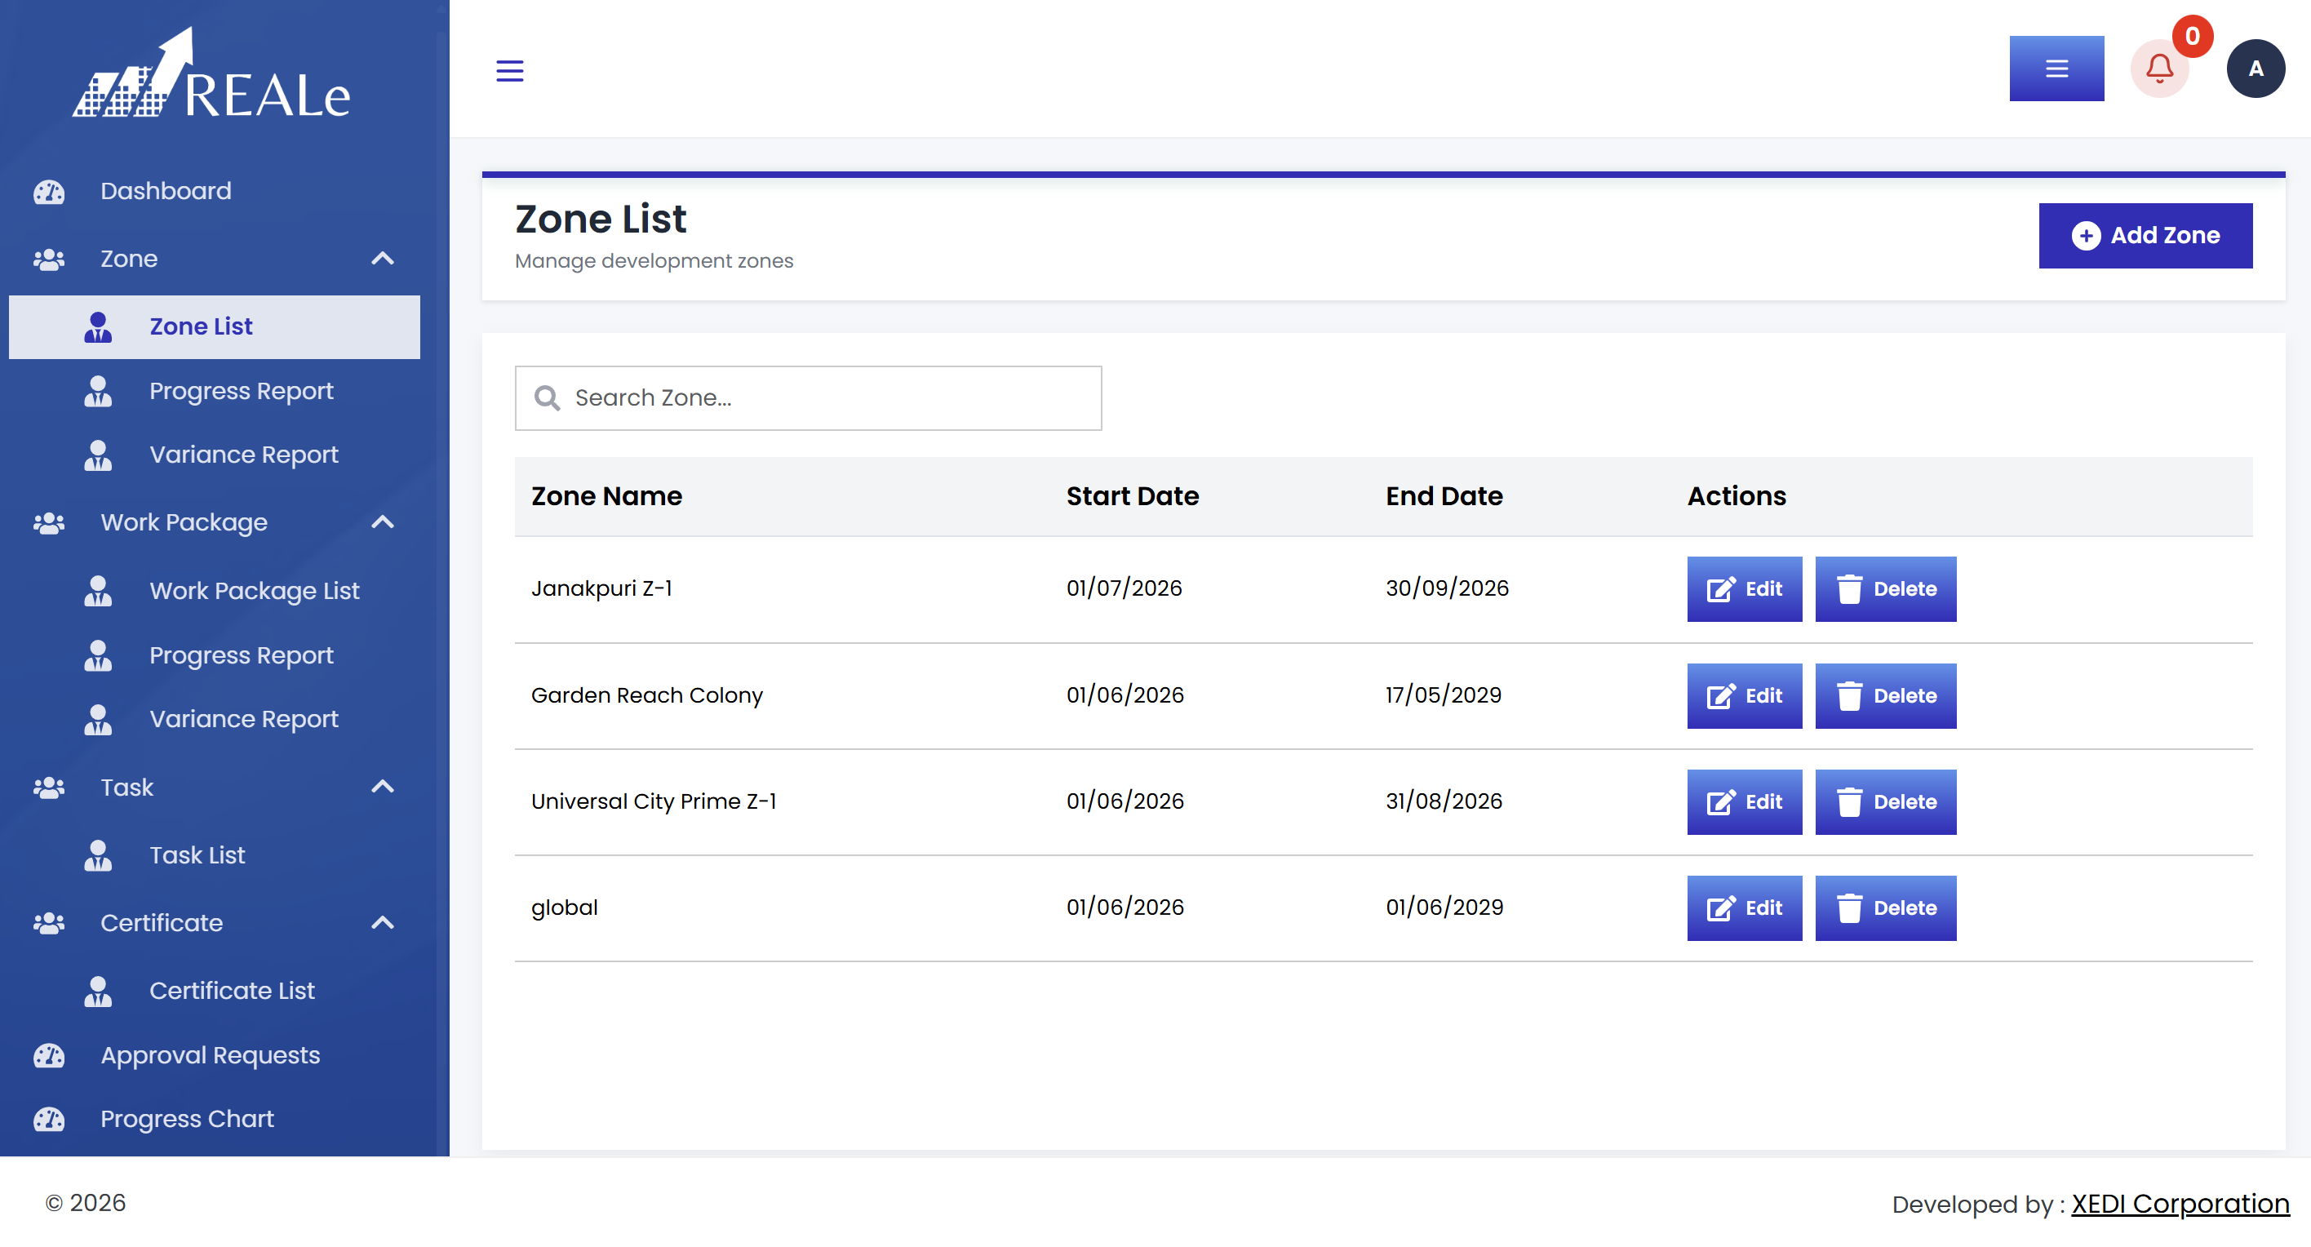Click the Certificate List person icon
The image size is (2311, 1247).
98,992
